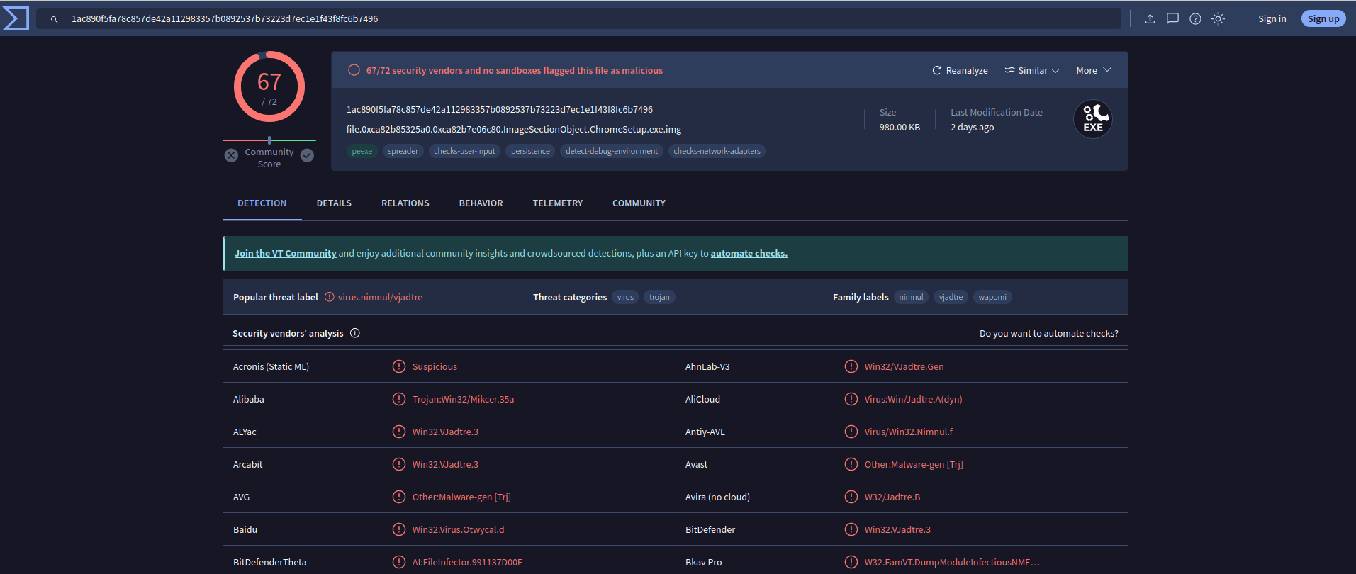Viewport: 1356px width, 574px height.
Task: Click the VirusTotal logo icon
Action: coord(16,18)
